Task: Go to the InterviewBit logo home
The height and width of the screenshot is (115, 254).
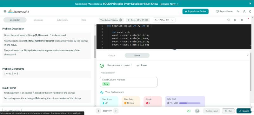Action: pos(18,11)
